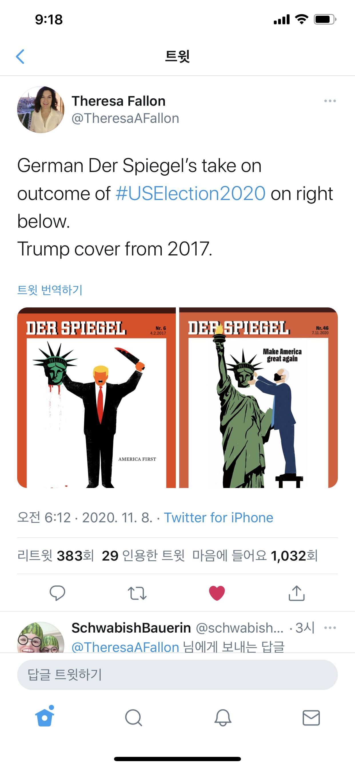
Task: Open the tweet's three-dot options menu
Action: pos(330,101)
